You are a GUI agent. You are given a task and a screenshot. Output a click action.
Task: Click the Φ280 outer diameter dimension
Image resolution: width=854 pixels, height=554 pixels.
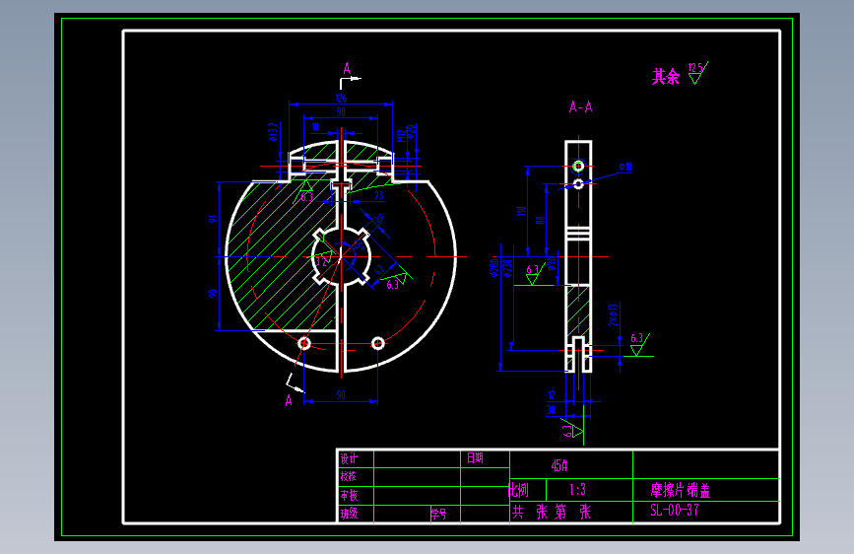coord(494,268)
